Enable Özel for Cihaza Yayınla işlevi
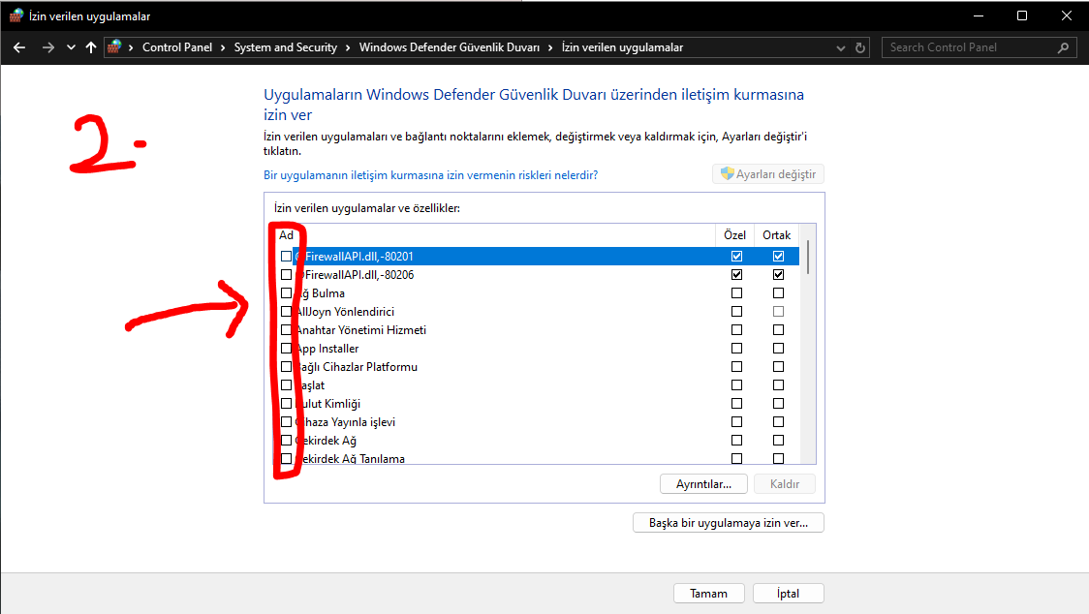Screen dimensions: 1089x614 coord(737,421)
